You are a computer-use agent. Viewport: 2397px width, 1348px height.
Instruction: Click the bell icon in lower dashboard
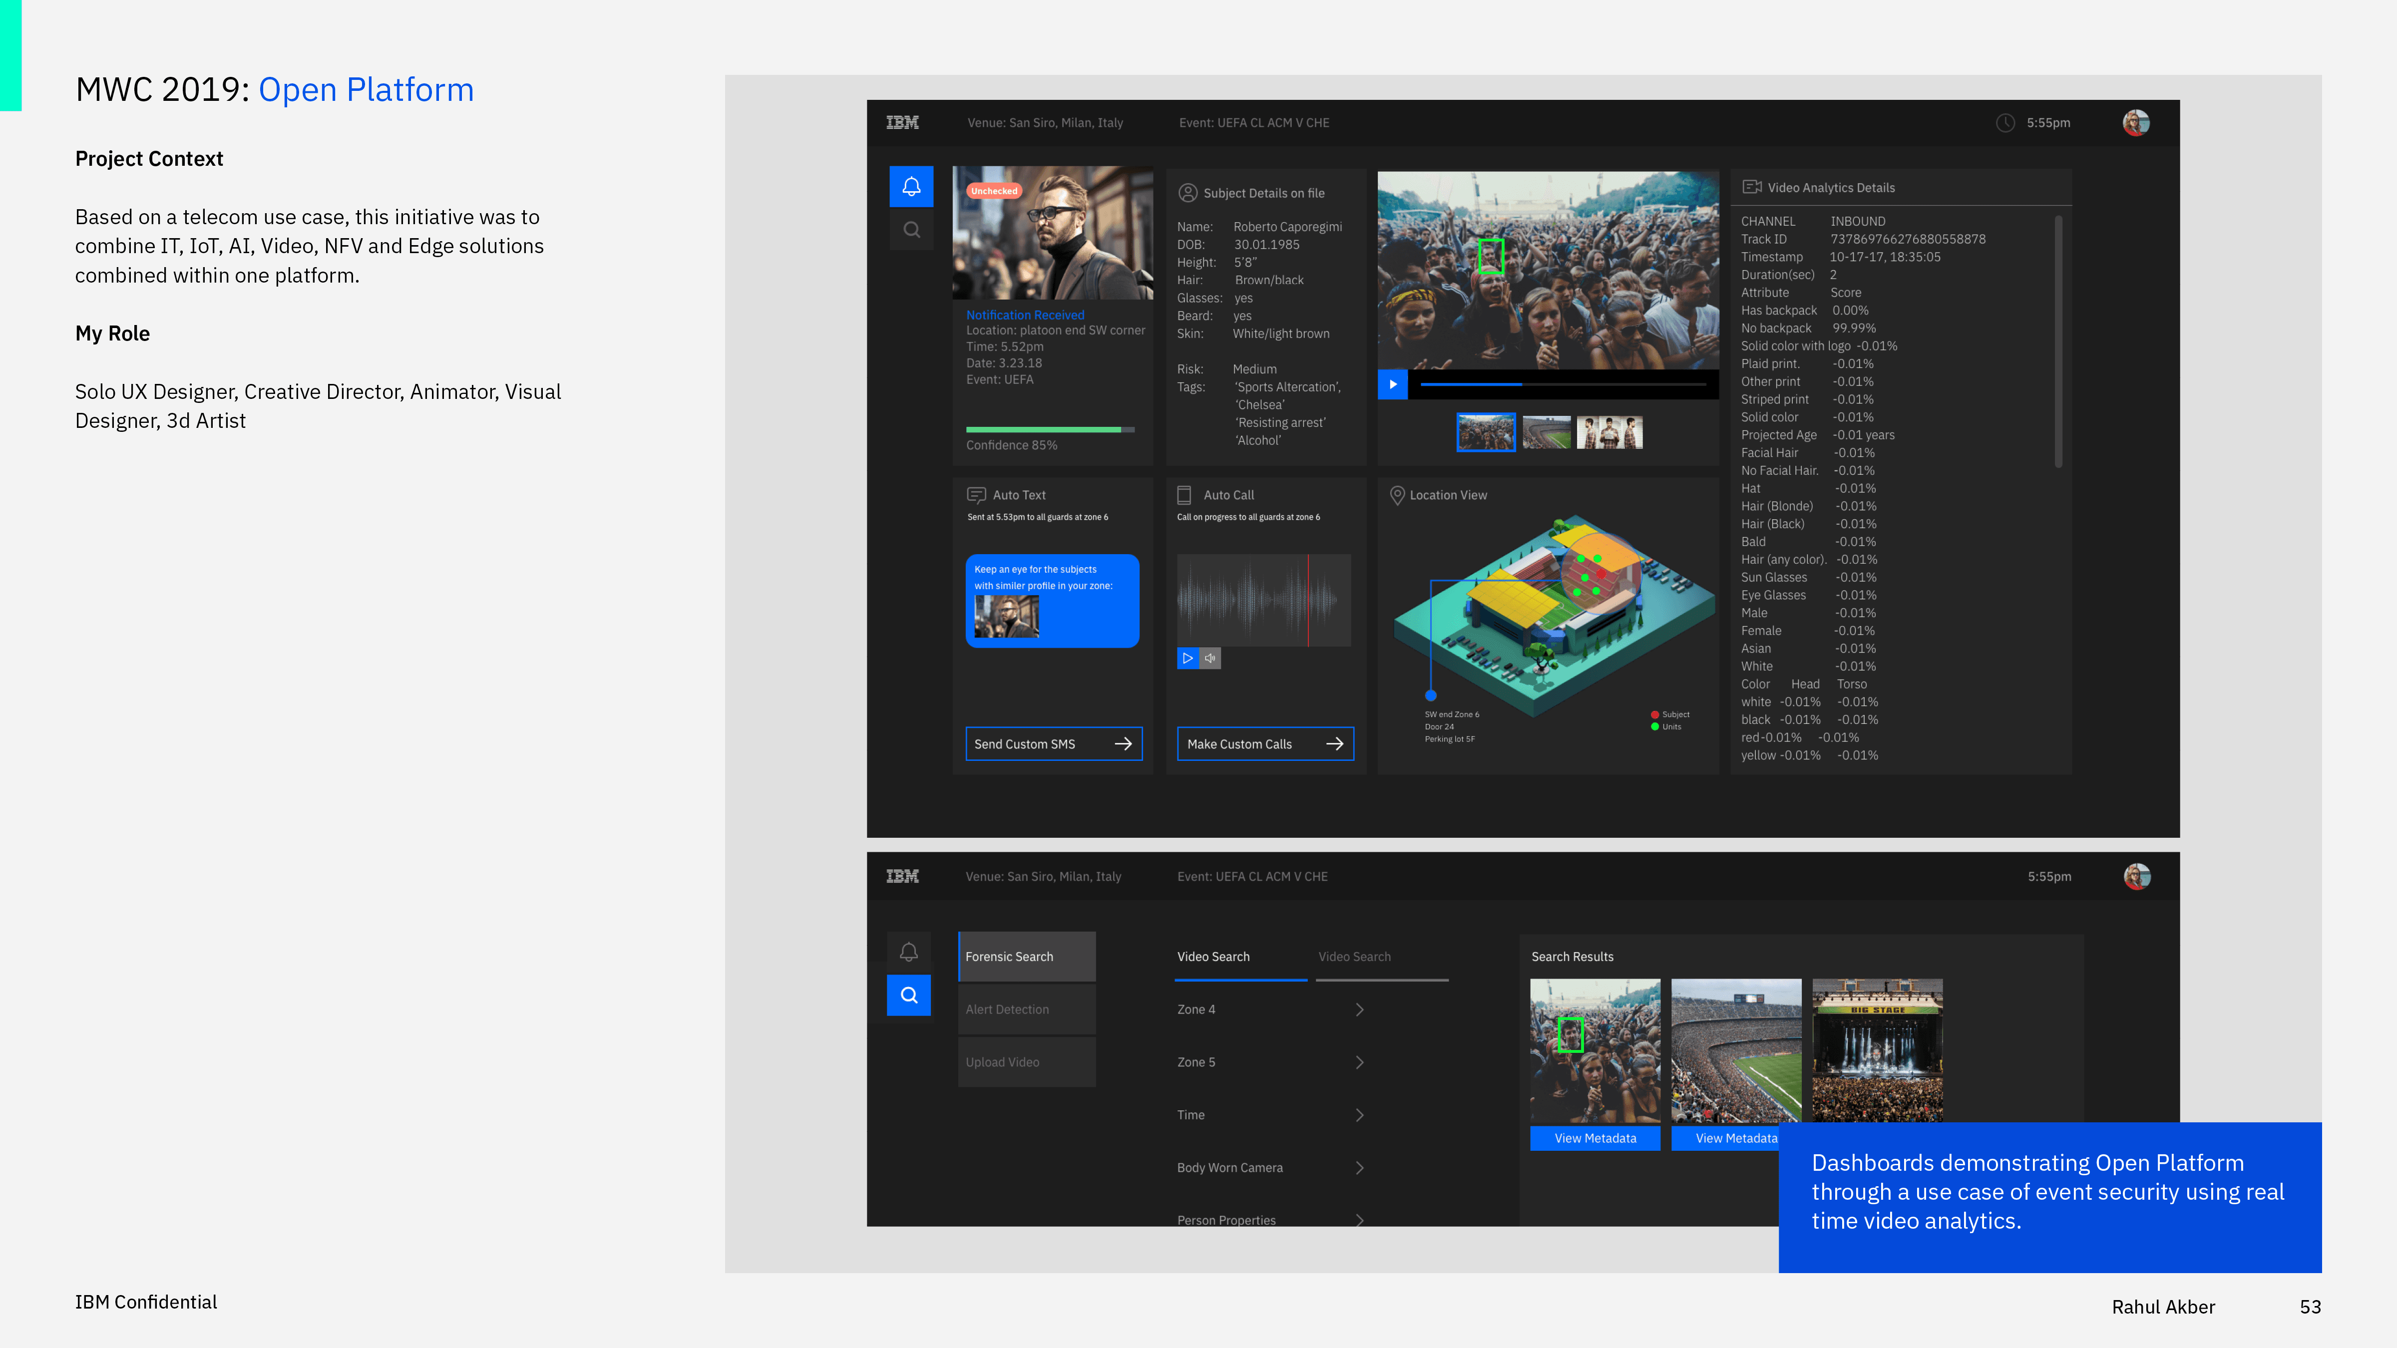click(908, 952)
